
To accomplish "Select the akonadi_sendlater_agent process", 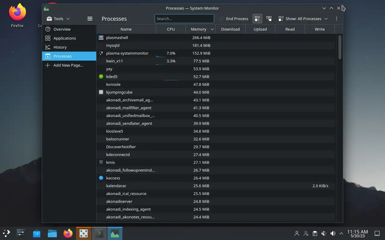I will tap(216, 123).
